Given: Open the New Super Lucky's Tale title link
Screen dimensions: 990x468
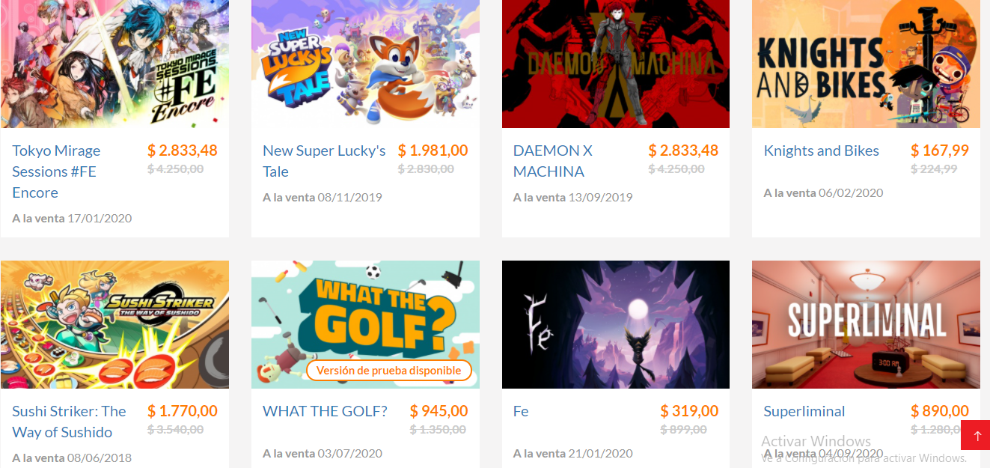Looking at the screenshot, I should pos(324,161).
